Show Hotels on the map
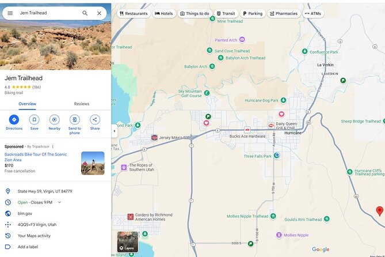Viewport: 385px width, 257px height. click(165, 13)
